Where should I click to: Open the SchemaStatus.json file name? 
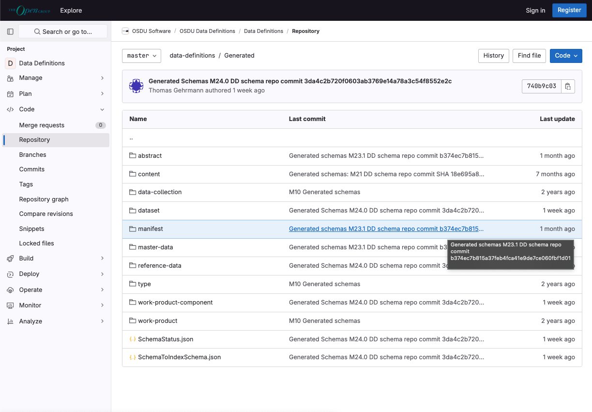click(166, 339)
